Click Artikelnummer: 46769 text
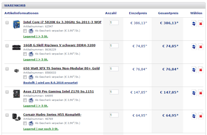Screen dimensions: 207x135 tap(38, 119)
